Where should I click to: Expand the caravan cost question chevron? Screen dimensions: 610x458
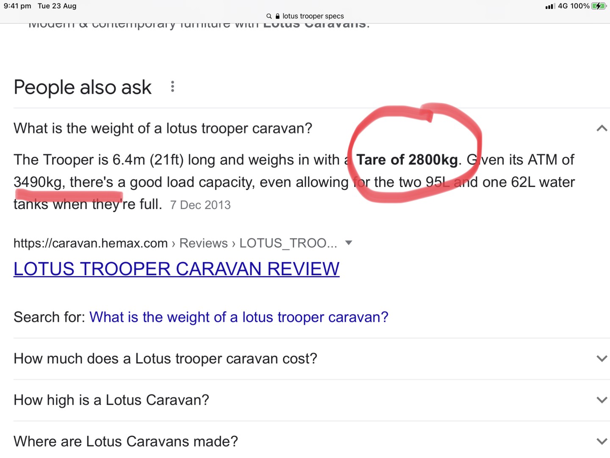pos(602,359)
